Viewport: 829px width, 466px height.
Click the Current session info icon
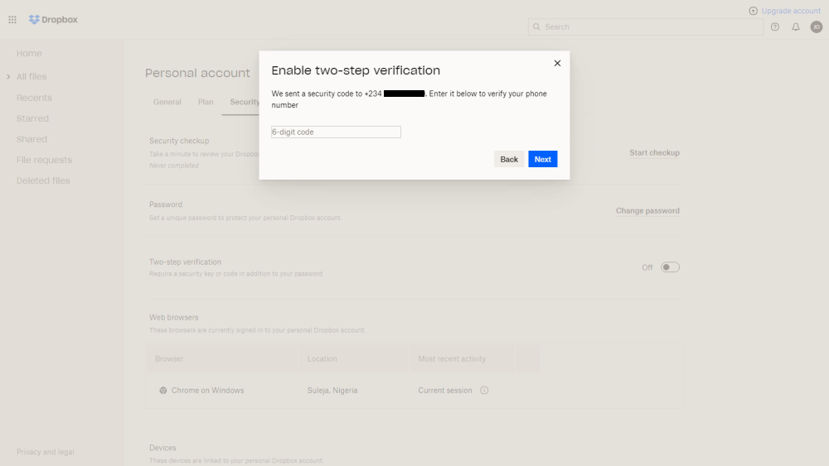click(x=484, y=391)
